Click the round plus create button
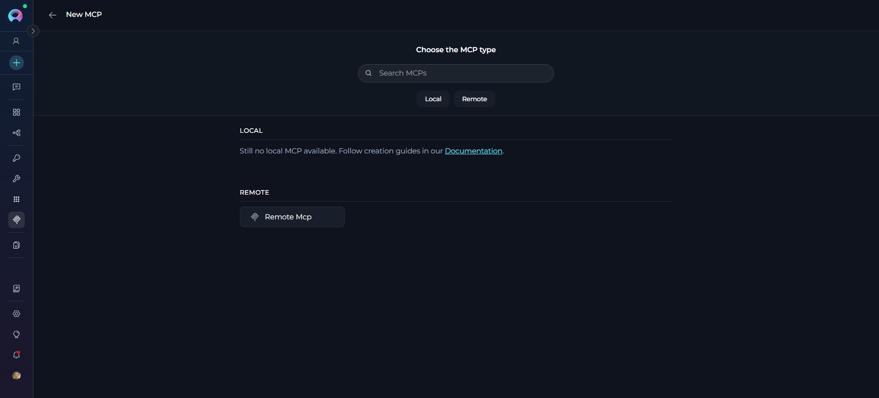This screenshot has width=879, height=398. (16, 63)
